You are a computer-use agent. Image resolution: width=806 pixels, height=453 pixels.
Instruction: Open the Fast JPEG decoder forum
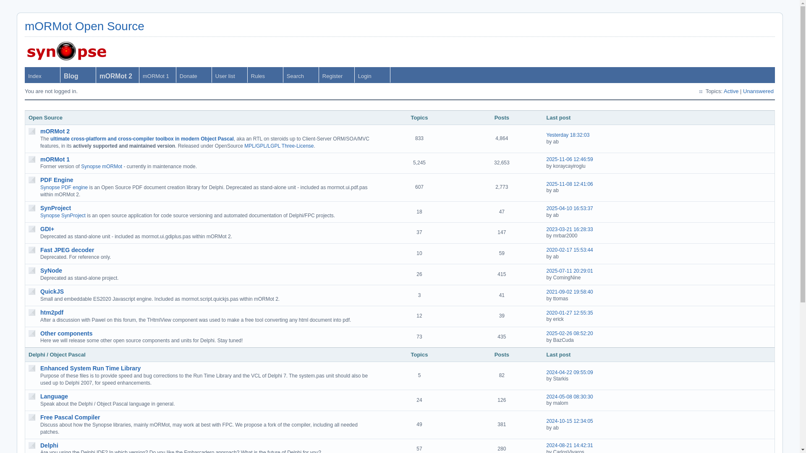click(x=67, y=250)
